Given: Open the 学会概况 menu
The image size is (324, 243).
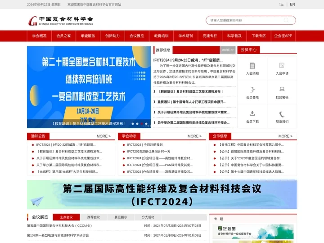Looking at the screenshot, I should [x=39, y=36].
